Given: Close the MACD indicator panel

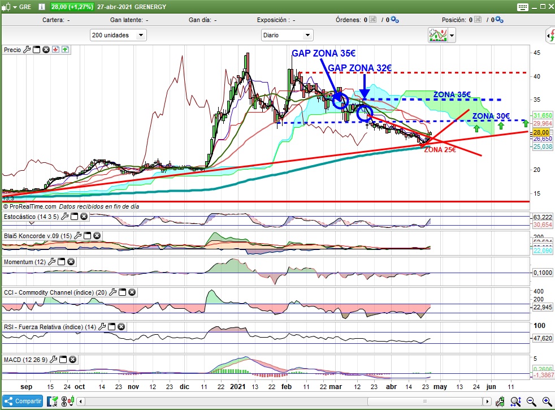Looking at the screenshot, I should (72, 359).
